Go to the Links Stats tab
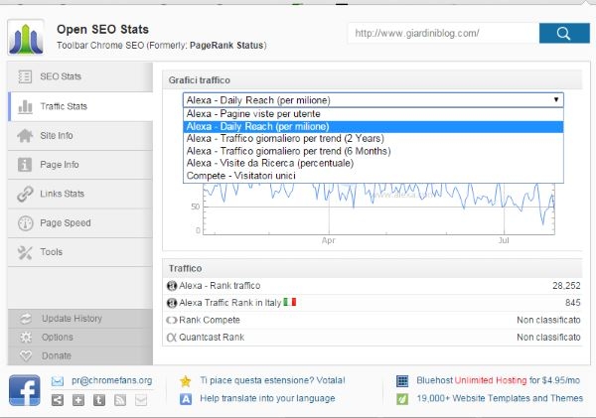596x418 pixels. coord(80,195)
